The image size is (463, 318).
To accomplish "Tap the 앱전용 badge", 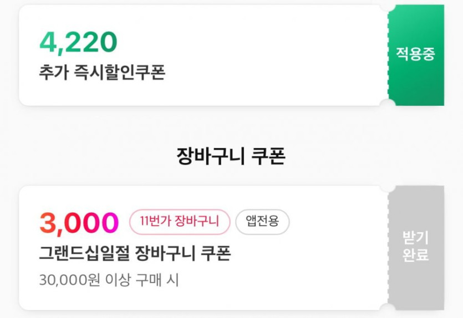I will [262, 222].
